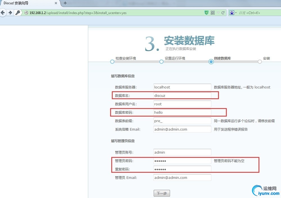Click the 数据库密码 field containing hello
Viewport: 281px width, 198px height.
(x=182, y=112)
